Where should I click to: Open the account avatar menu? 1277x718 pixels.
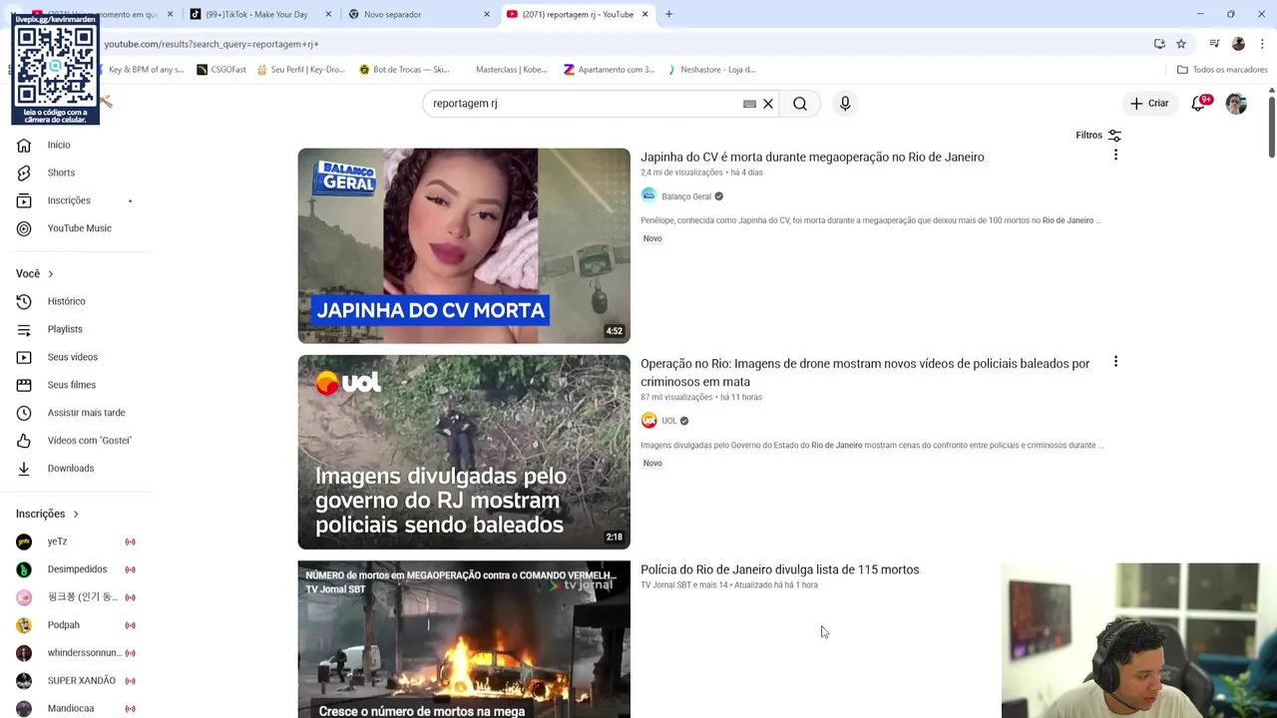[x=1236, y=104]
